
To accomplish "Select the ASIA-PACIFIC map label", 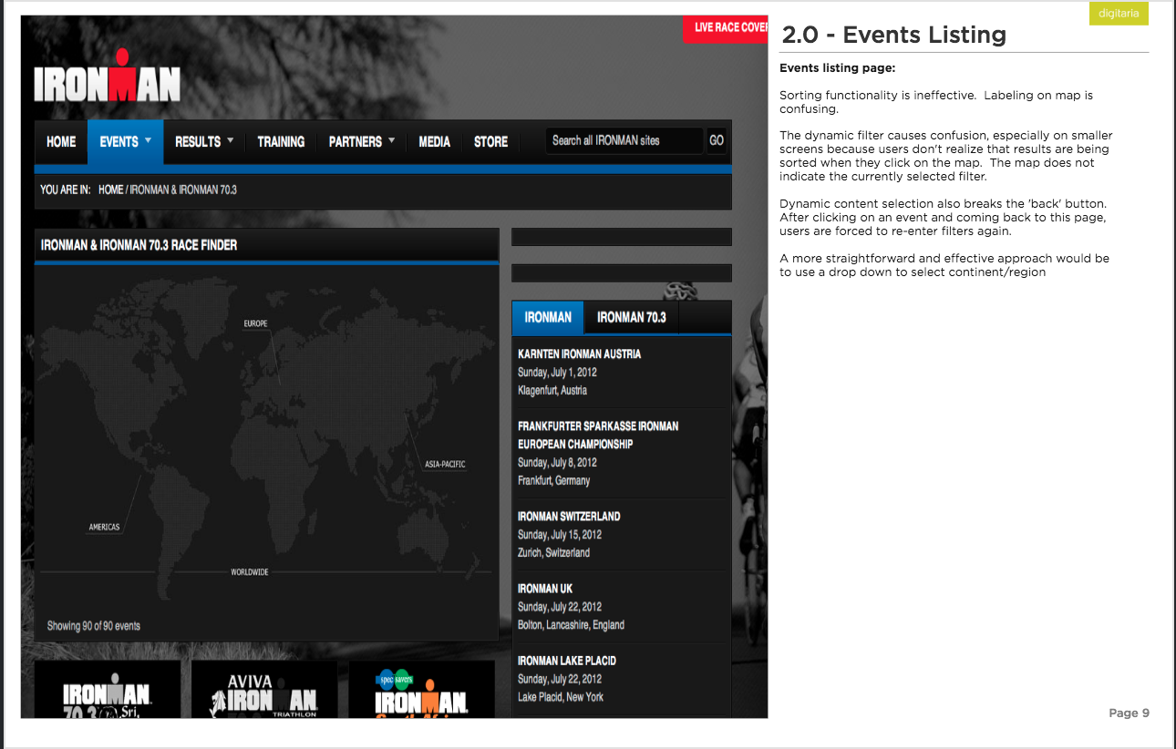I will [x=445, y=465].
